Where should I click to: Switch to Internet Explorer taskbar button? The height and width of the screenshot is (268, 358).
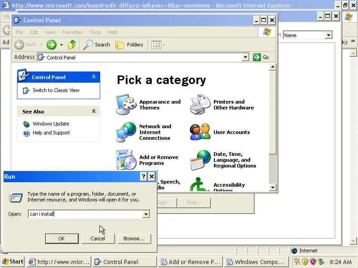[59, 262]
